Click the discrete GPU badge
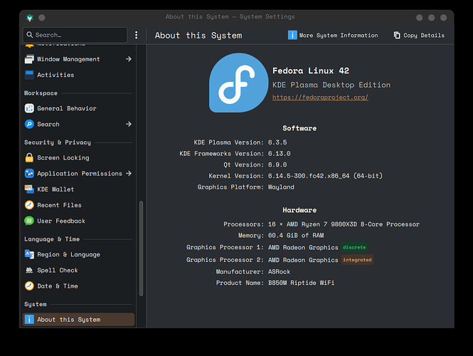Viewport: 473px width, 356px height. (354, 247)
